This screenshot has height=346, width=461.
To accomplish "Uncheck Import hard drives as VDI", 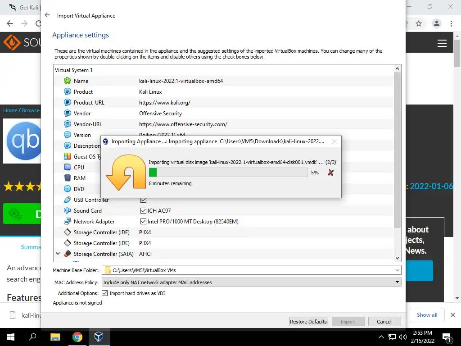I will point(104,293).
